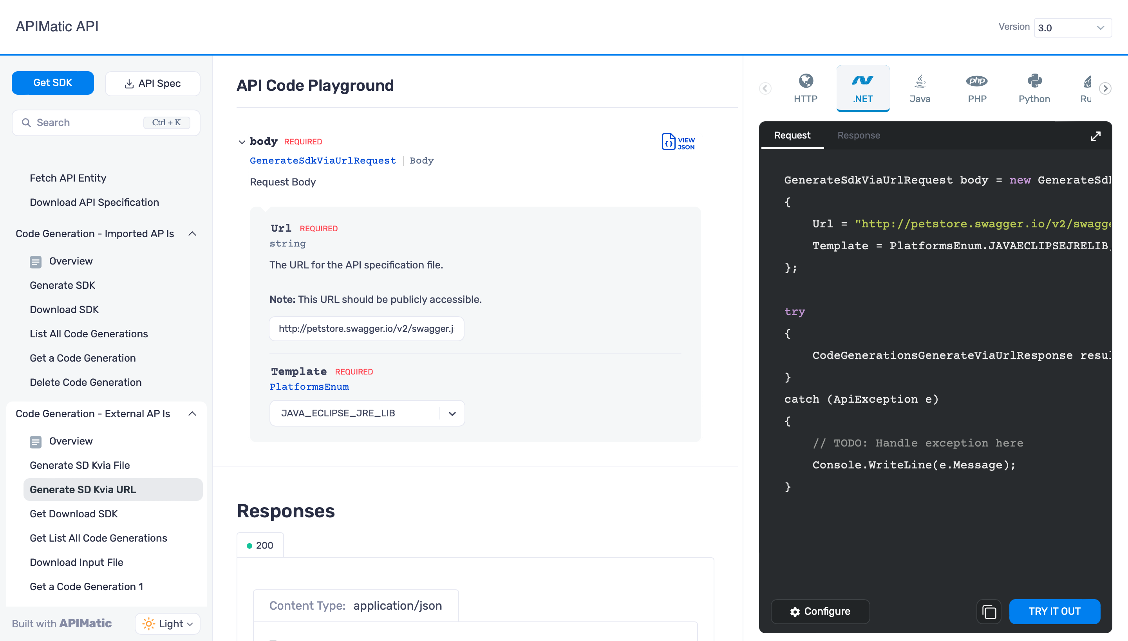Open Download API Specification page
This screenshot has height=641, width=1128.
pos(94,203)
